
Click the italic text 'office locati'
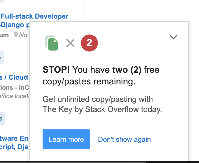pos(15,96)
